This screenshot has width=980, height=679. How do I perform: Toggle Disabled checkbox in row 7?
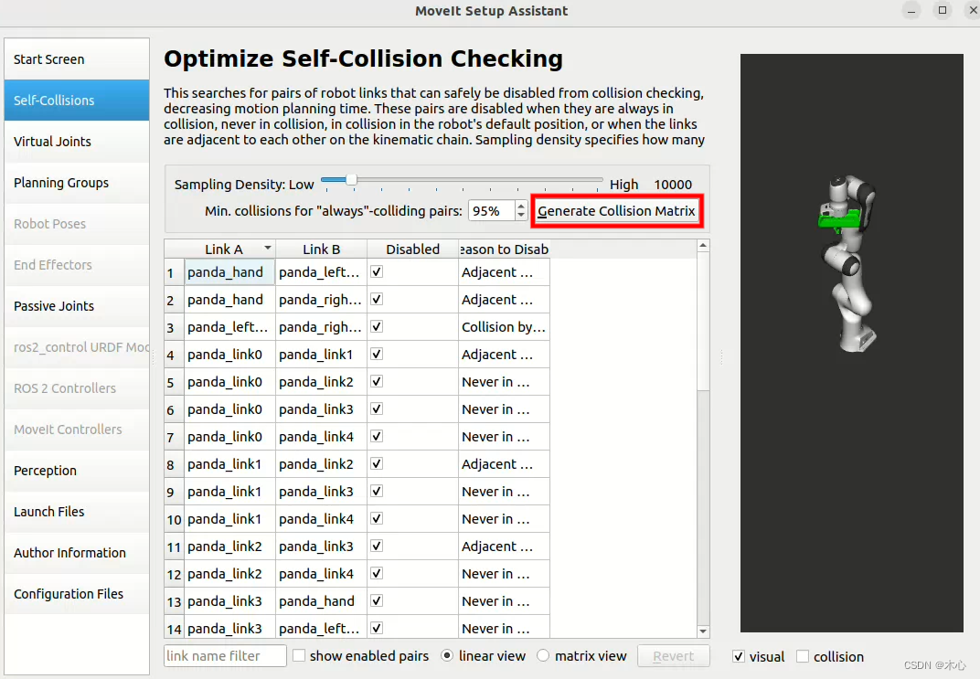pos(377,437)
